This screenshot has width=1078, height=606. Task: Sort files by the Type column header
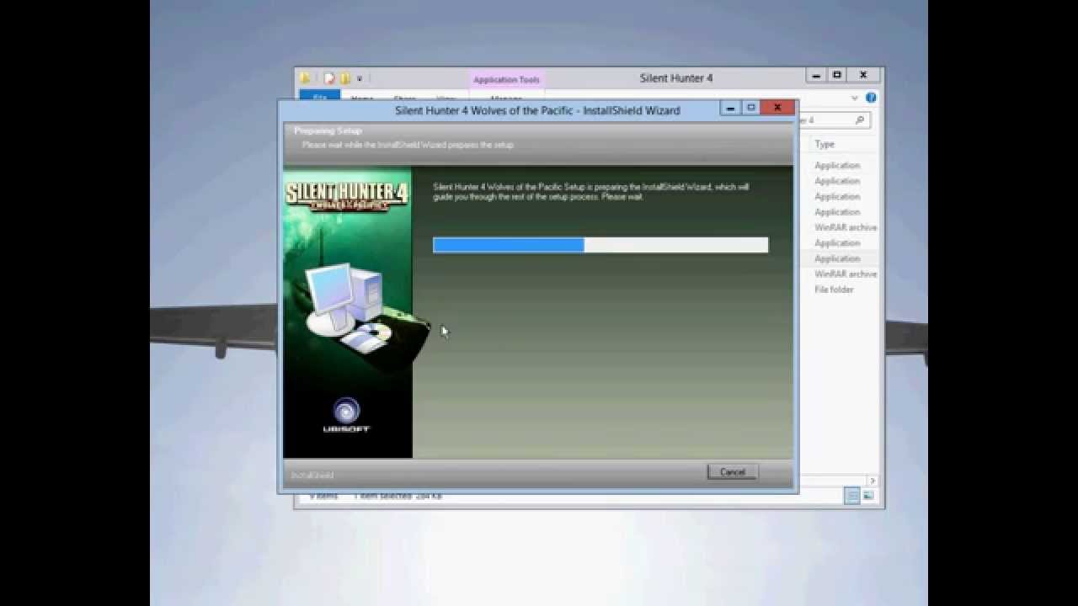pos(825,145)
